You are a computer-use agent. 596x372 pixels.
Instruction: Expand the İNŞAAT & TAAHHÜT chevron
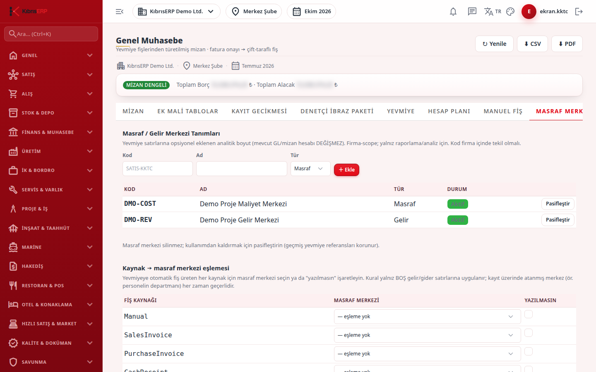click(90, 228)
